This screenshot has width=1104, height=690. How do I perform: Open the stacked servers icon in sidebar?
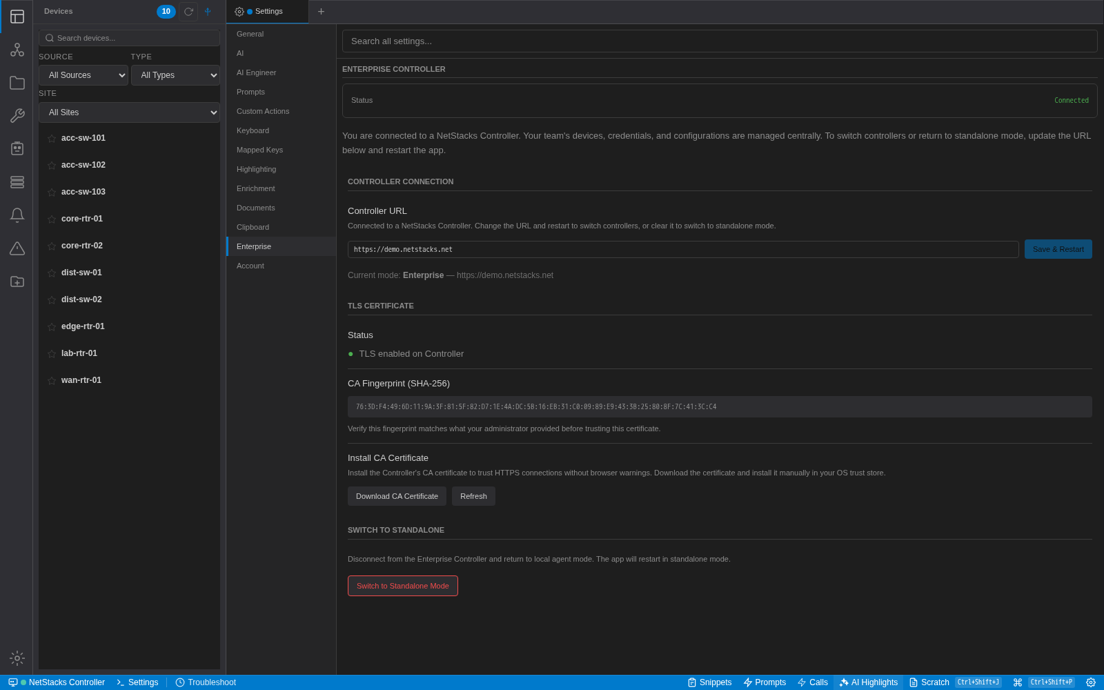tap(17, 182)
